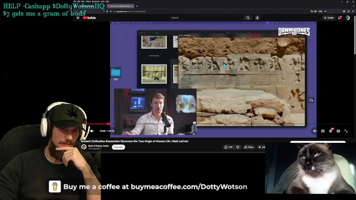Screen dimensions: 356x200
Task: Open the player settings gear
Action: [x=331, y=131]
